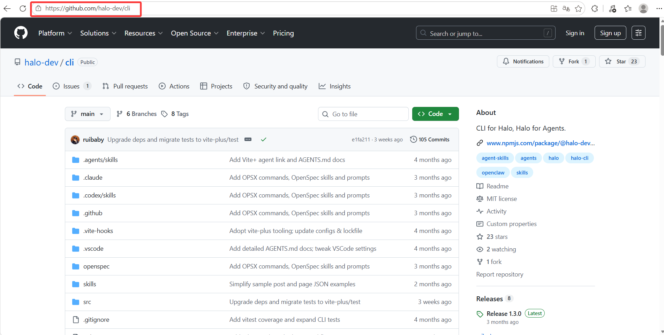
Task: Expand the main branch dropdown
Action: (x=88, y=114)
